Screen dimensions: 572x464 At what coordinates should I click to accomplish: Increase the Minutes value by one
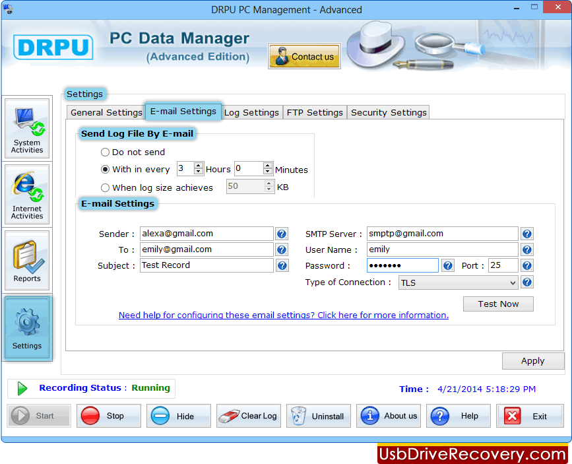[x=268, y=166]
